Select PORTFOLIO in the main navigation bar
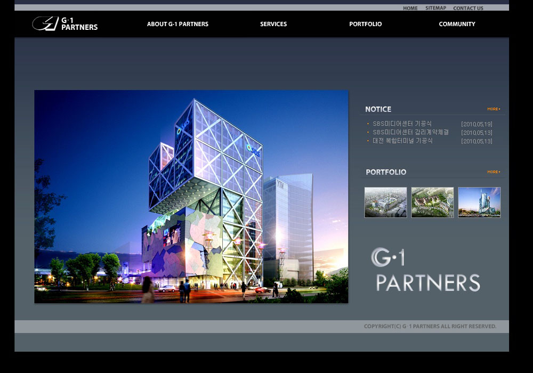 (x=365, y=24)
